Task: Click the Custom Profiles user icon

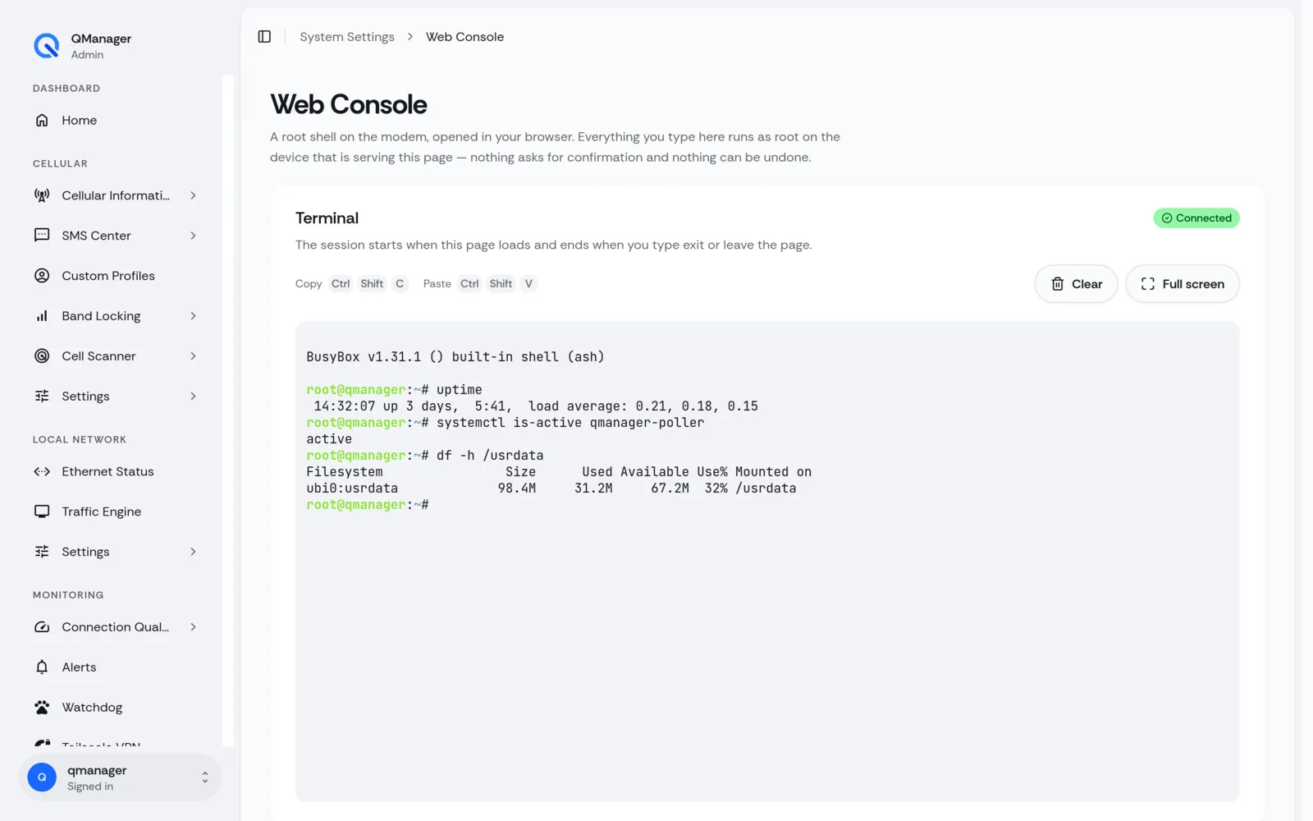Action: pos(42,276)
